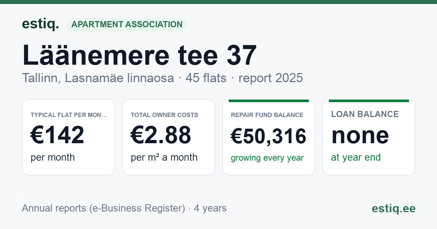The image size is (437, 229).
Task: Click the €142 value
Action: click(x=57, y=135)
